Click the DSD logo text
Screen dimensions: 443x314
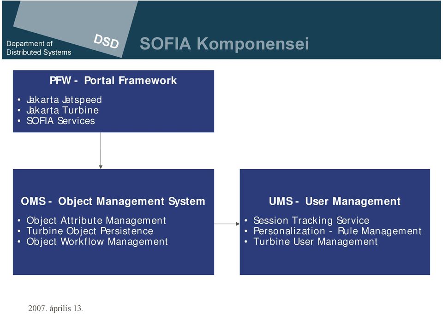(106, 41)
